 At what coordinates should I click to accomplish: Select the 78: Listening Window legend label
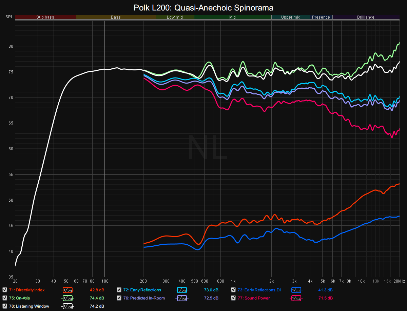[29, 306]
